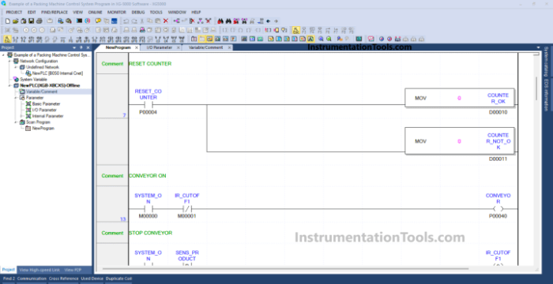
Task: Close the NewProgram tab
Action: [x=137, y=47]
